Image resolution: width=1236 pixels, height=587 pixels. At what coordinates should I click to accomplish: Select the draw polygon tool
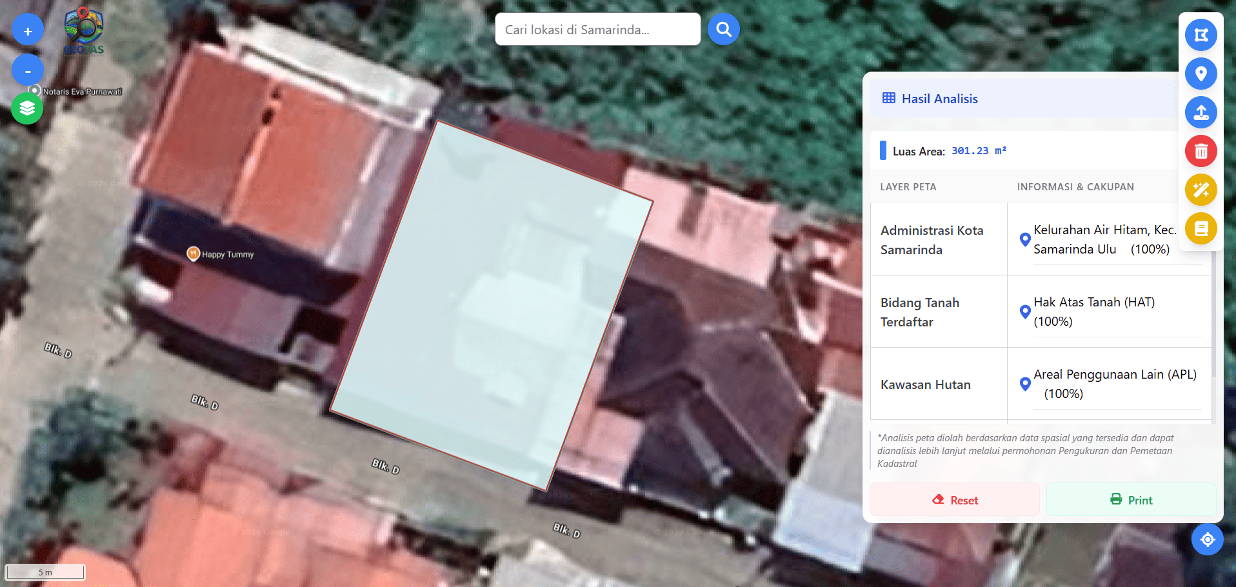pyautogui.click(x=1201, y=35)
